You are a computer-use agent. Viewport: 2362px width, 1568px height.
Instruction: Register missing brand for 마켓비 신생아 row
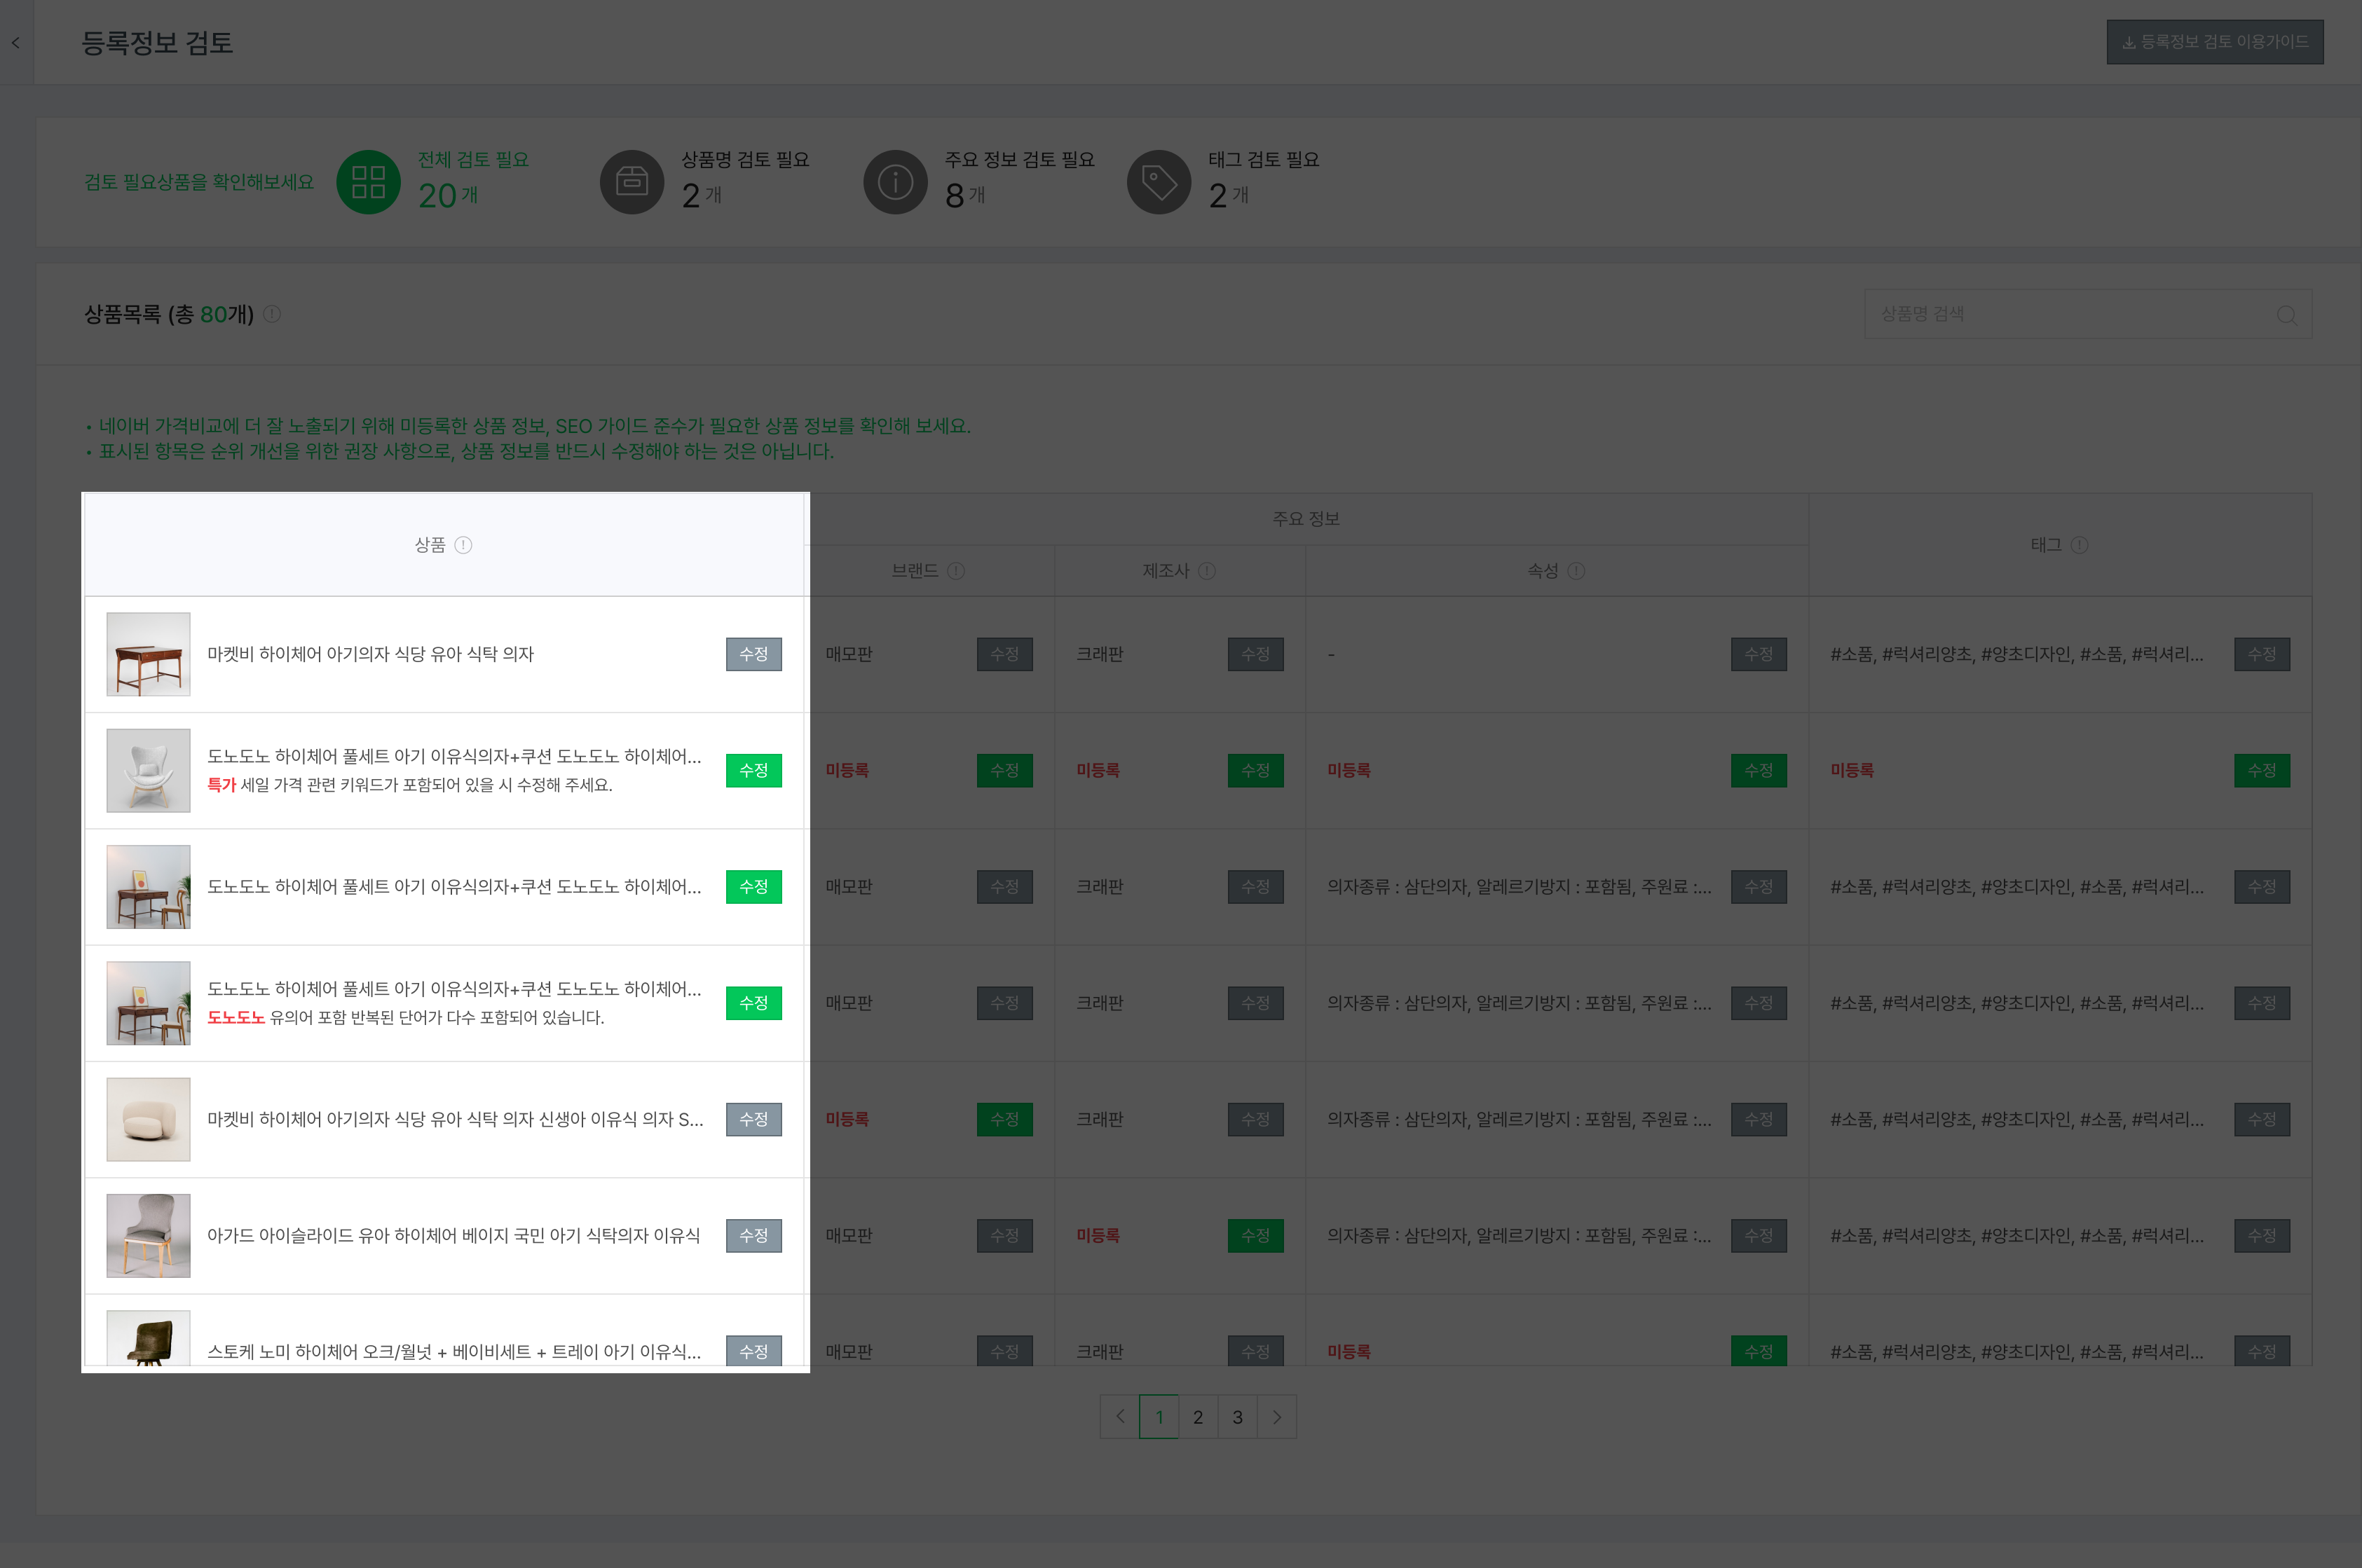coord(1004,1119)
